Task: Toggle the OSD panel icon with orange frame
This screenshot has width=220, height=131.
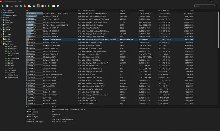Action: (38, 6)
